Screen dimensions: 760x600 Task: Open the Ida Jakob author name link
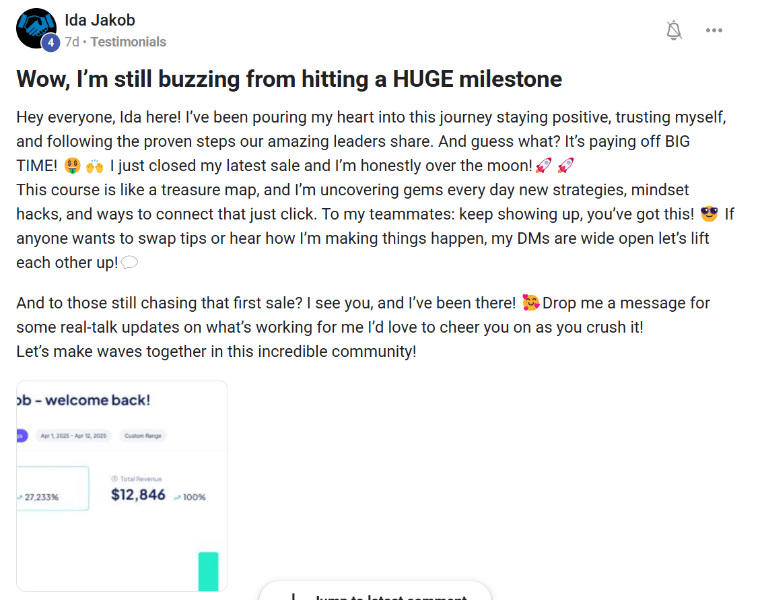100,20
